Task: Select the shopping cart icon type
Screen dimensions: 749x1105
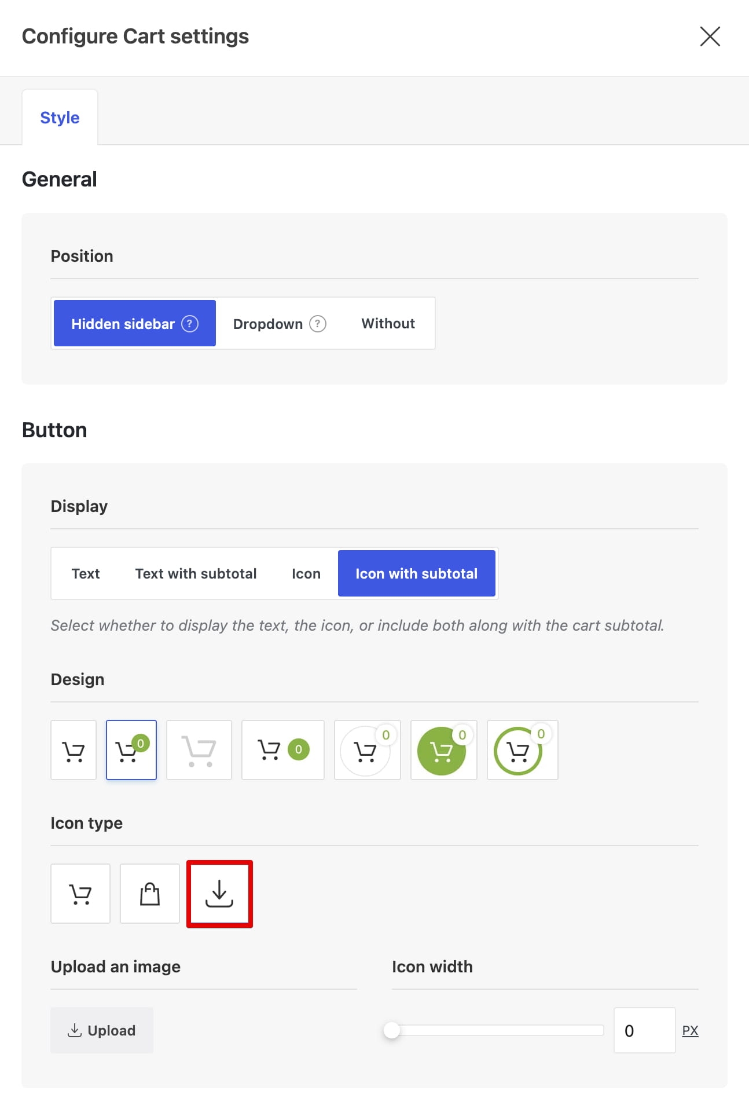Action: [x=80, y=894]
